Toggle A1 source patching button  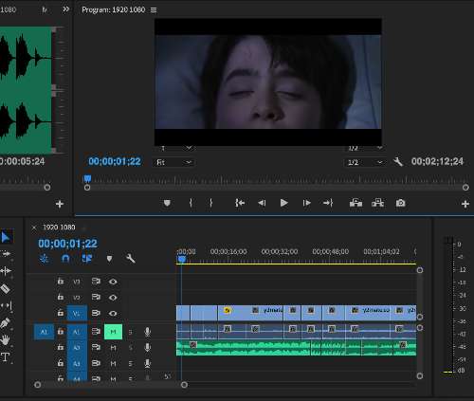44,332
